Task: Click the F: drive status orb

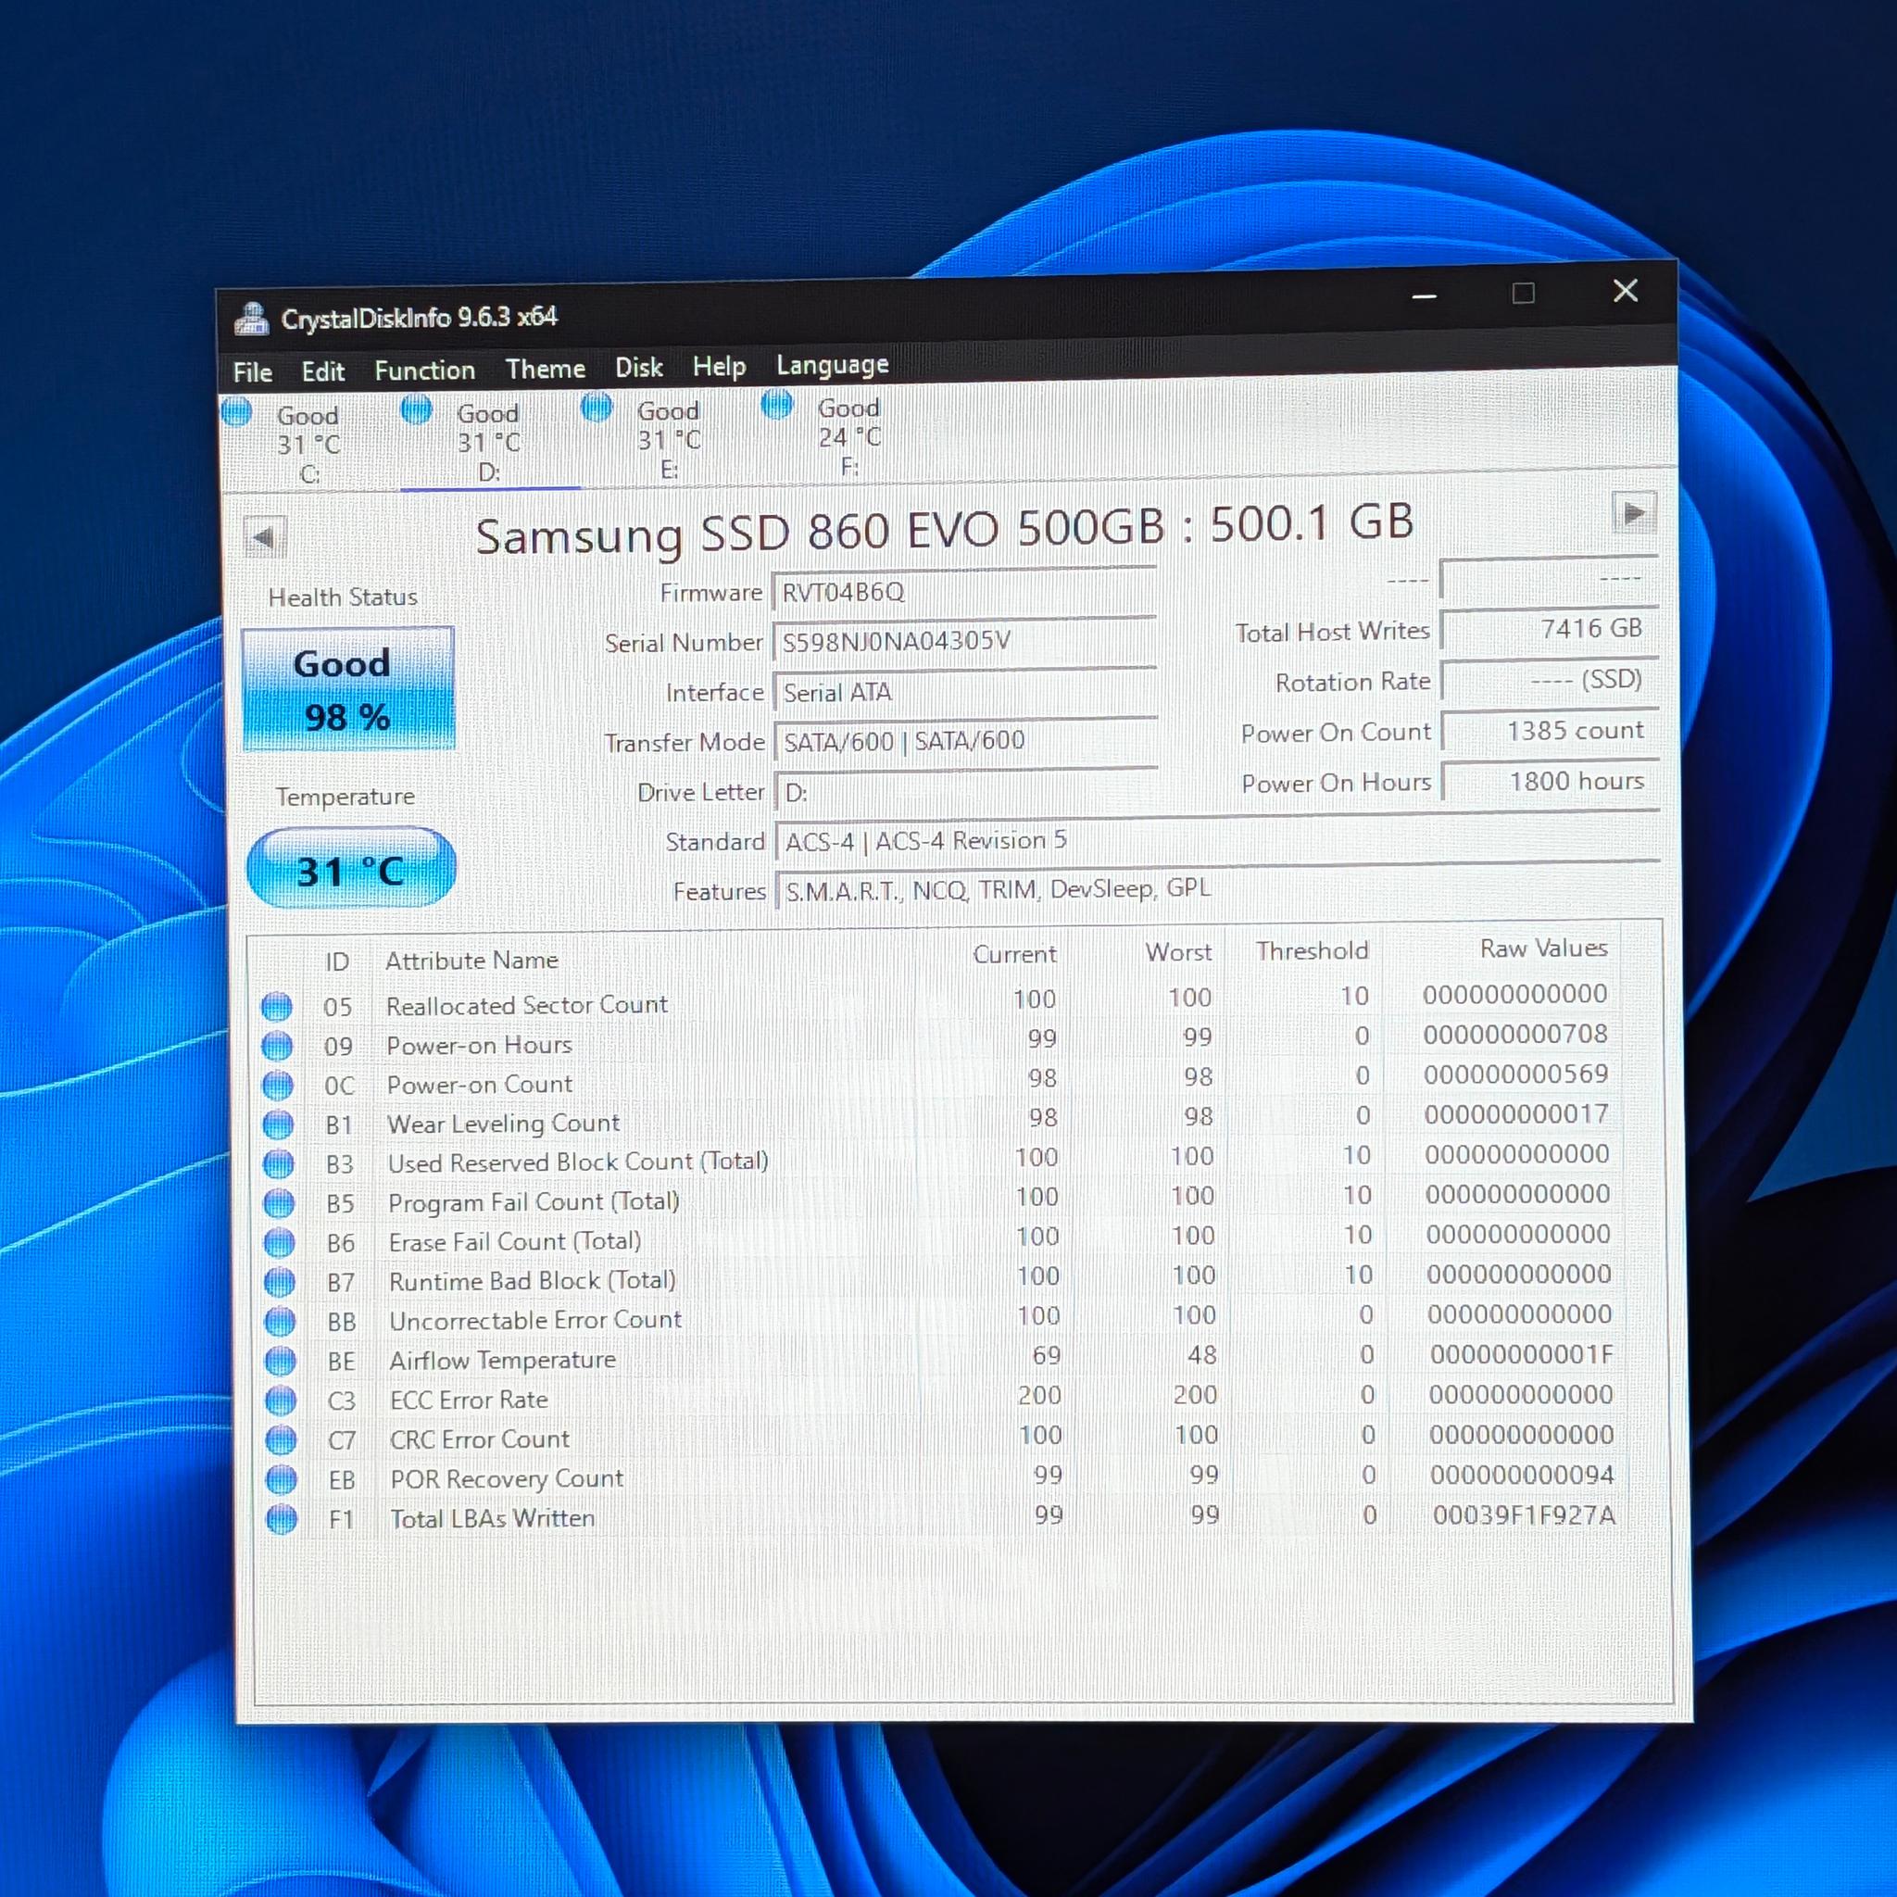Action: [x=776, y=404]
